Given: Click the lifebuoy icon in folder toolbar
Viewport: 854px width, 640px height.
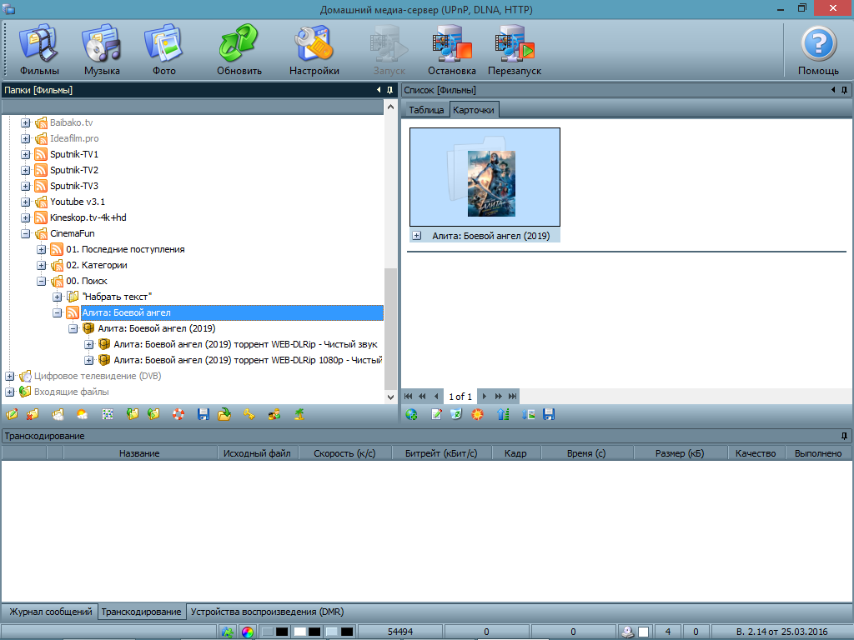Looking at the screenshot, I should coord(178,414).
